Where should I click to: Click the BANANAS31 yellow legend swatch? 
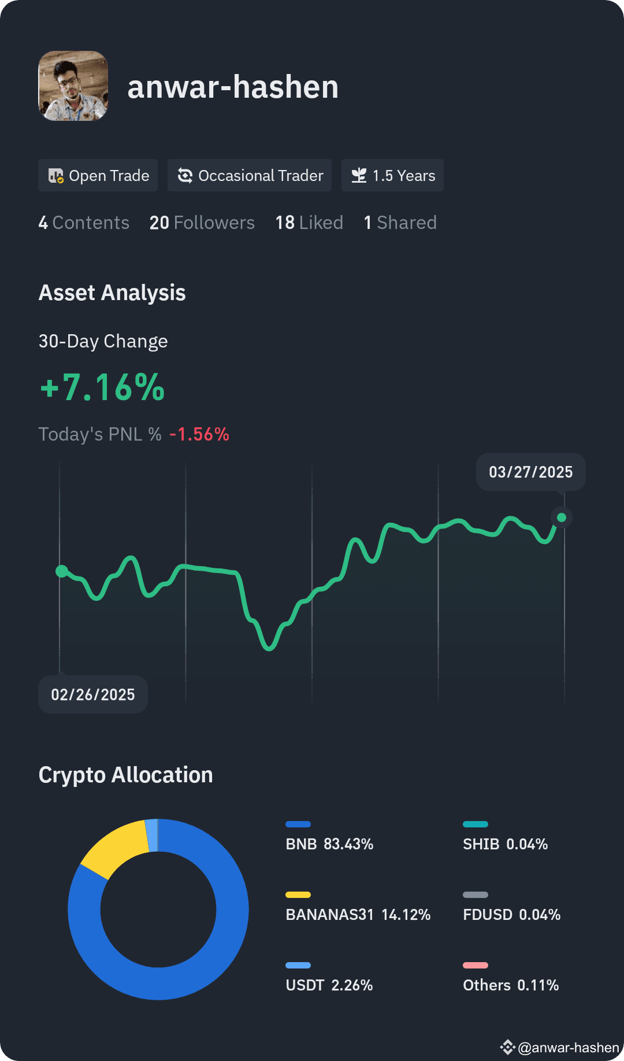pos(298,894)
